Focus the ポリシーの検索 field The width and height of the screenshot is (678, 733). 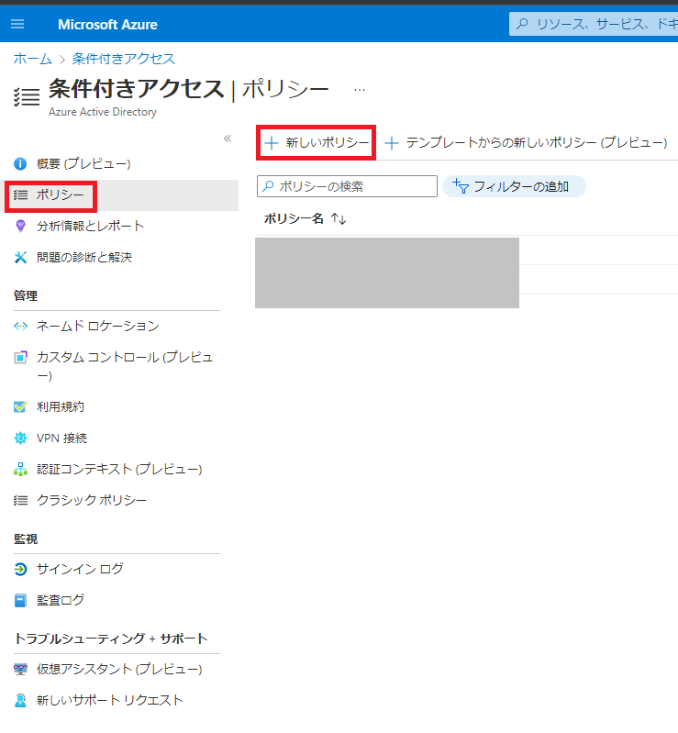tap(347, 186)
